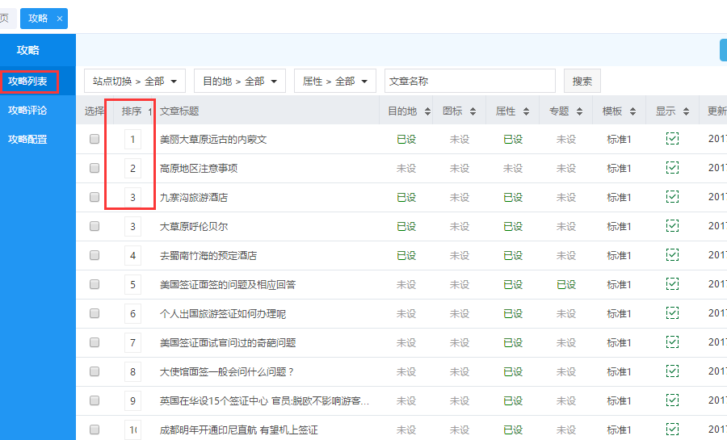Viewport: 727px width, 440px height.
Task: Open article 个人出国旅游签证如何办理呢
Action: [x=223, y=313]
